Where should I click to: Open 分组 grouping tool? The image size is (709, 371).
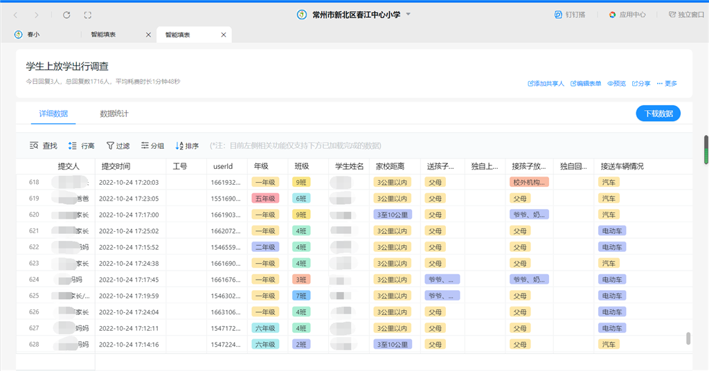click(152, 145)
